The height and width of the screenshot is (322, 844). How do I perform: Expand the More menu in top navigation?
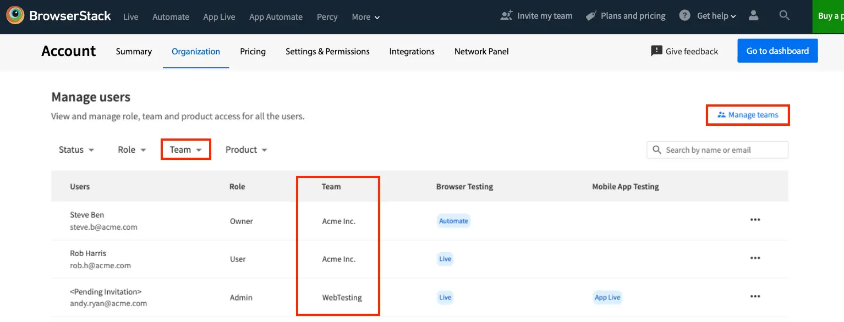pyautogui.click(x=366, y=17)
